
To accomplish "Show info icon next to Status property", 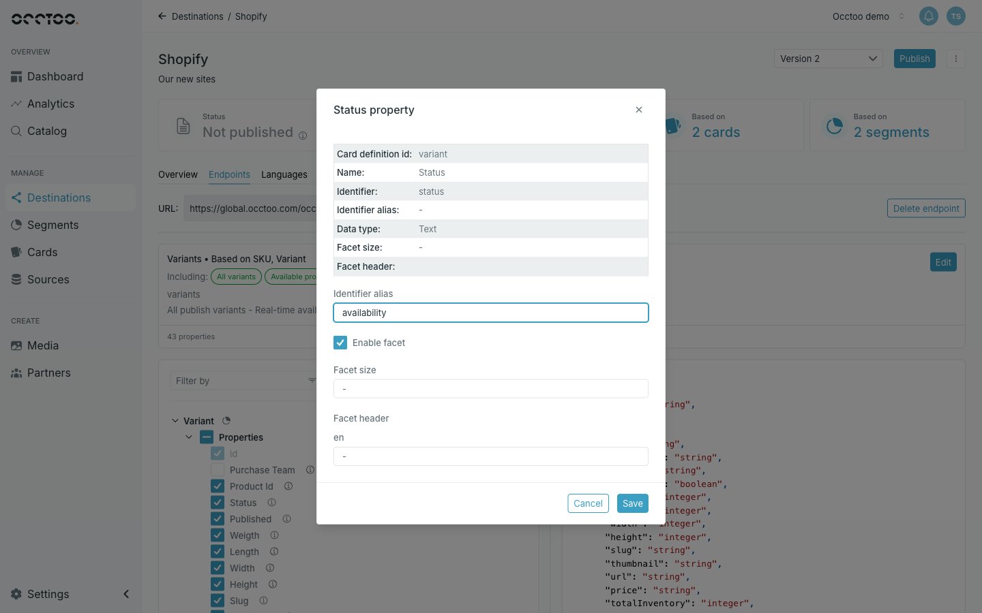I will [271, 503].
